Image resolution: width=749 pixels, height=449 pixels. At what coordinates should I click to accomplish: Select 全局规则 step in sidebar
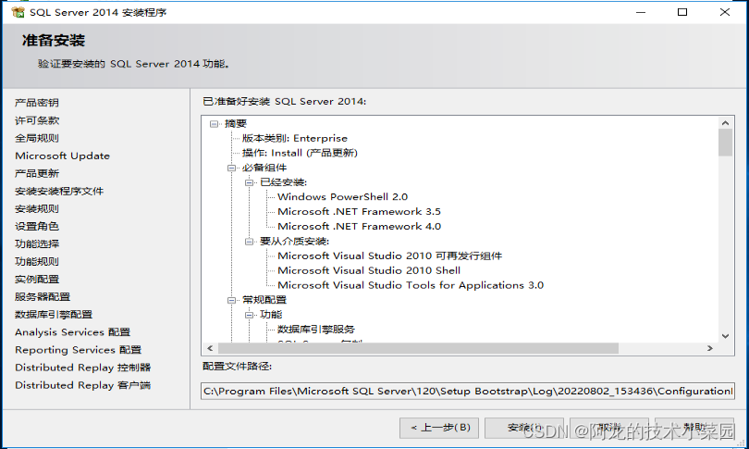click(x=37, y=138)
